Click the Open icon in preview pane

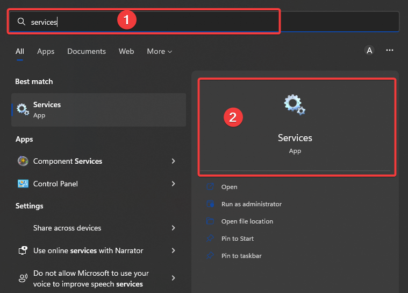(210, 187)
